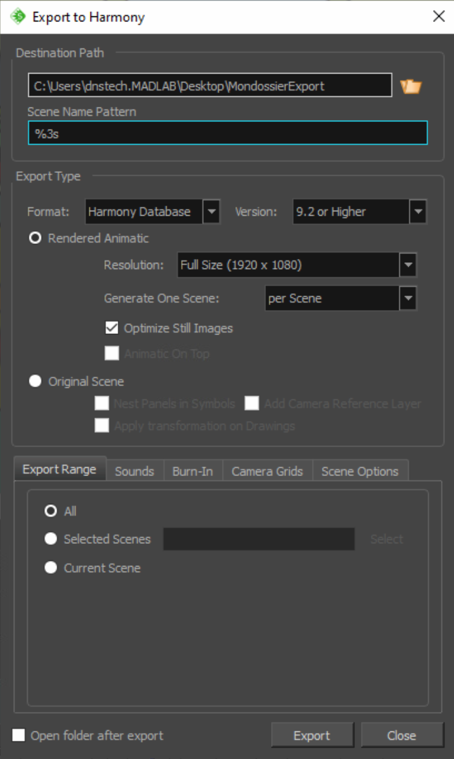The width and height of the screenshot is (454, 759).
Task: Select the All export range option
Action: (x=51, y=511)
